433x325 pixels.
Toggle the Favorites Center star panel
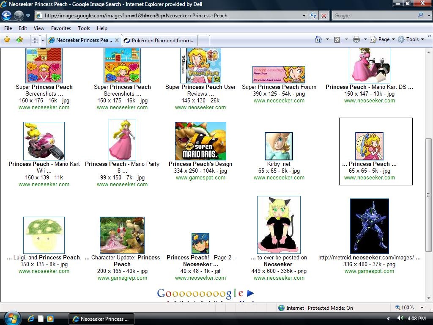[7, 39]
